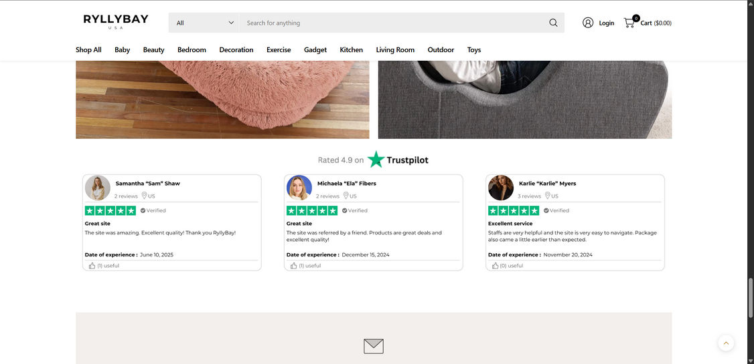Open the user account Login icon

(588, 23)
